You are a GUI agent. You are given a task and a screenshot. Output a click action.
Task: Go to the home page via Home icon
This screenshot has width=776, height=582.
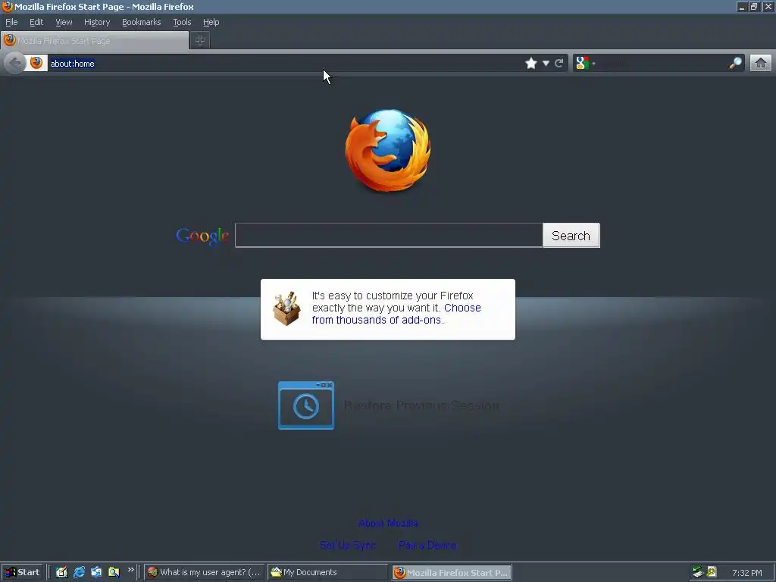click(761, 63)
